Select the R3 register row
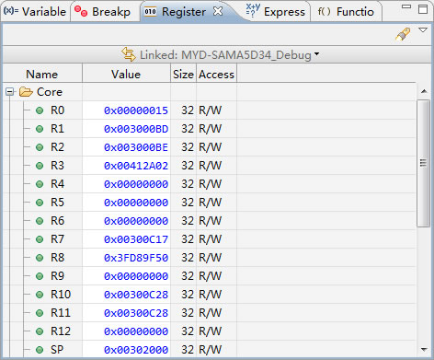434x360 pixels. pyautogui.click(x=209, y=166)
